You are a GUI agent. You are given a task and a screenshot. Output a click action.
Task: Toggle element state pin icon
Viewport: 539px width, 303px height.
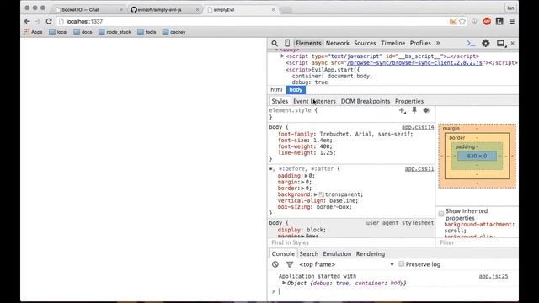click(414, 110)
